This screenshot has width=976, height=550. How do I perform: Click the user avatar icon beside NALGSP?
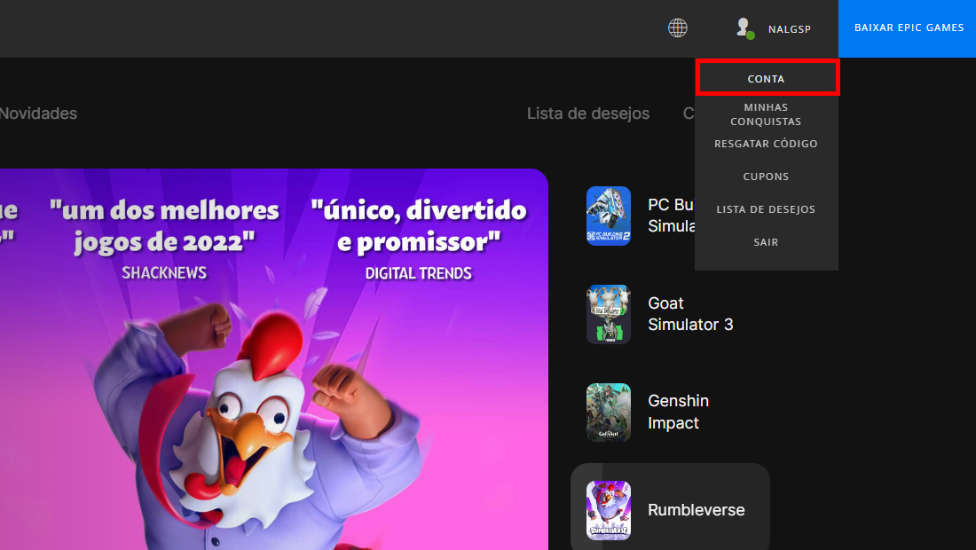pyautogui.click(x=744, y=28)
